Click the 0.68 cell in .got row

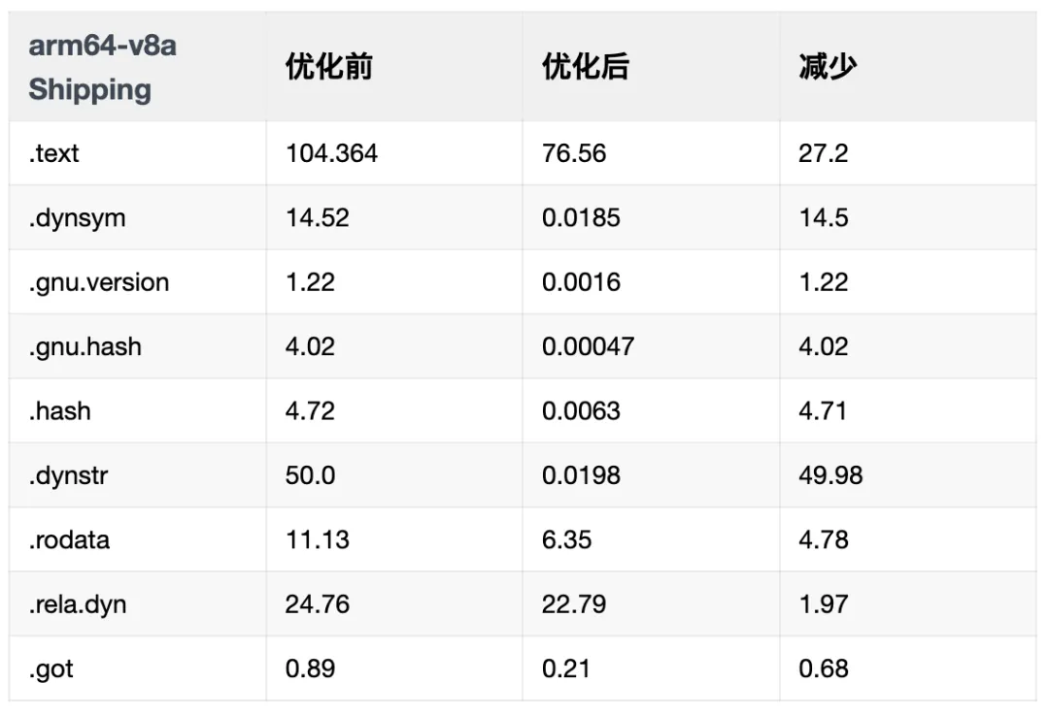(x=824, y=668)
